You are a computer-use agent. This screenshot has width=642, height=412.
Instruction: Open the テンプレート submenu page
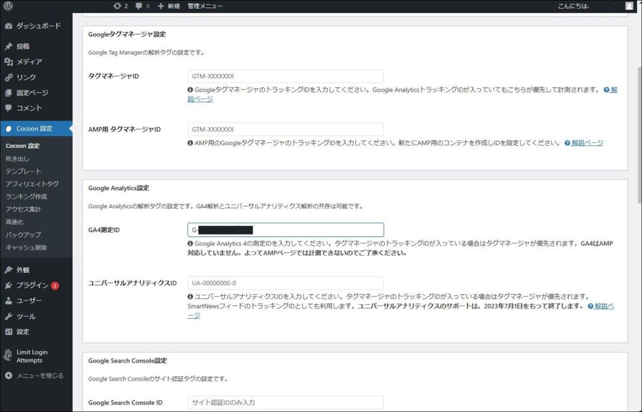pyautogui.click(x=23, y=171)
